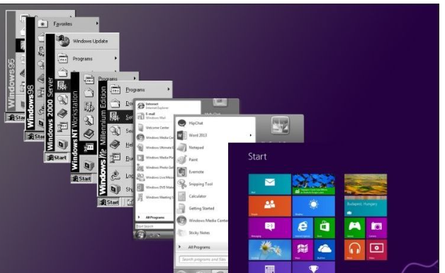Open the Maps tile
The width and height of the screenshot is (445, 273).
point(303,250)
